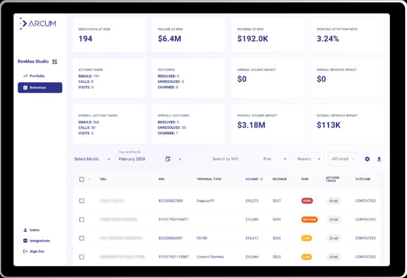Download the table data
Image resolution: width=407 pixels, height=278 pixels.
(x=379, y=159)
